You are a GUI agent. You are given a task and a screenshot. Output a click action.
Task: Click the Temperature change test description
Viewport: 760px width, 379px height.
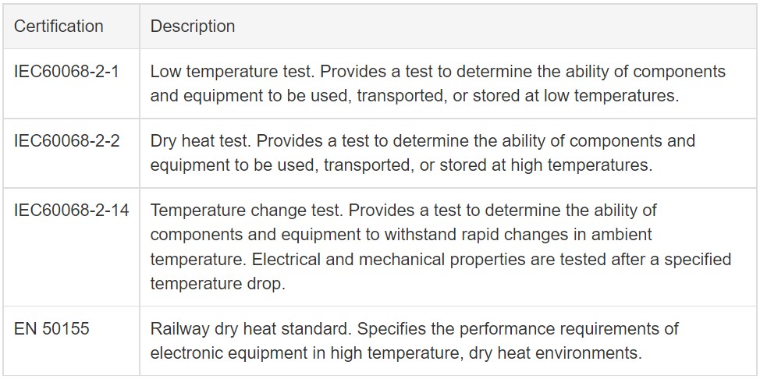point(441,246)
